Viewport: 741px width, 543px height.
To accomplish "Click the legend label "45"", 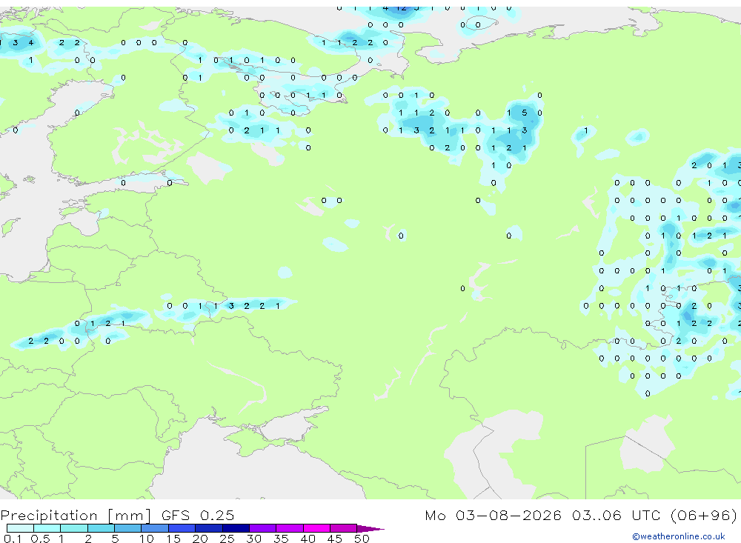I will (335, 539).
